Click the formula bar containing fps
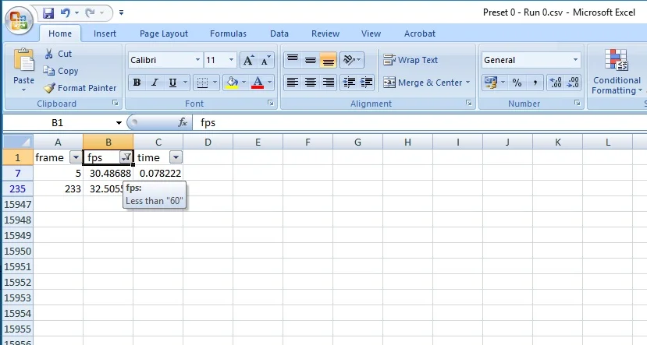The width and height of the screenshot is (647, 345). (419, 123)
